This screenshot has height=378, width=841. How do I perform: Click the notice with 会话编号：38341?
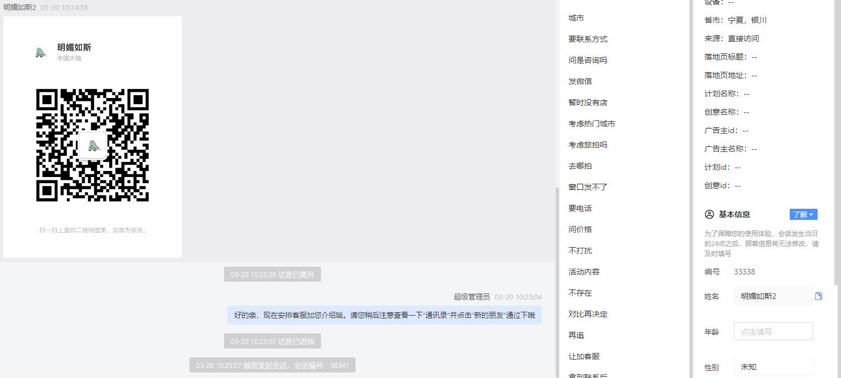tap(273, 365)
